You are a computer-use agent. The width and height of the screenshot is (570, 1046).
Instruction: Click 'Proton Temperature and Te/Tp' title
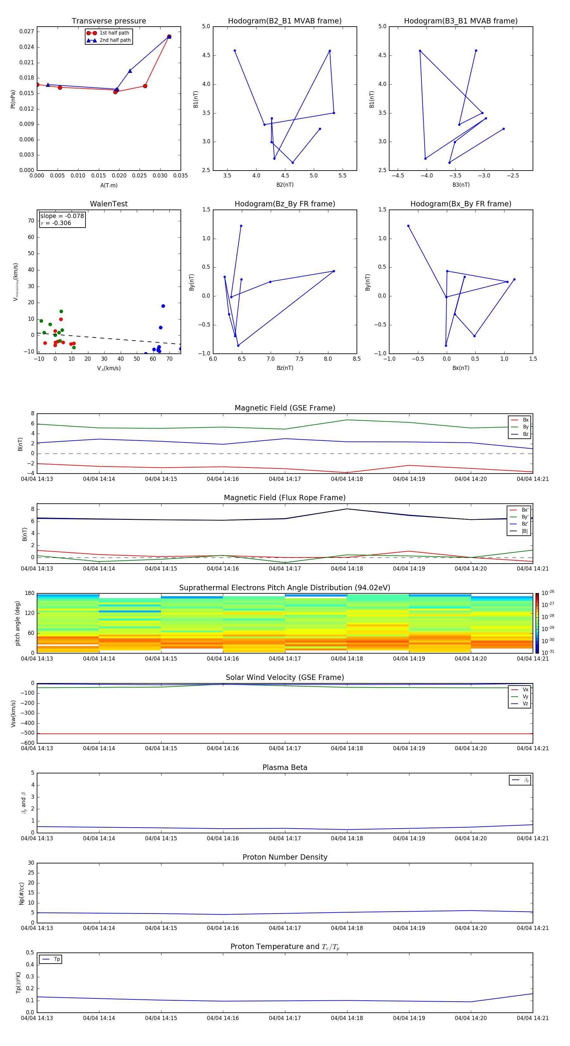285,946
